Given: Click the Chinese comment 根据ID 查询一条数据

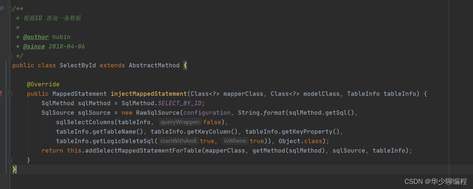Looking at the screenshot, I should [x=52, y=18].
